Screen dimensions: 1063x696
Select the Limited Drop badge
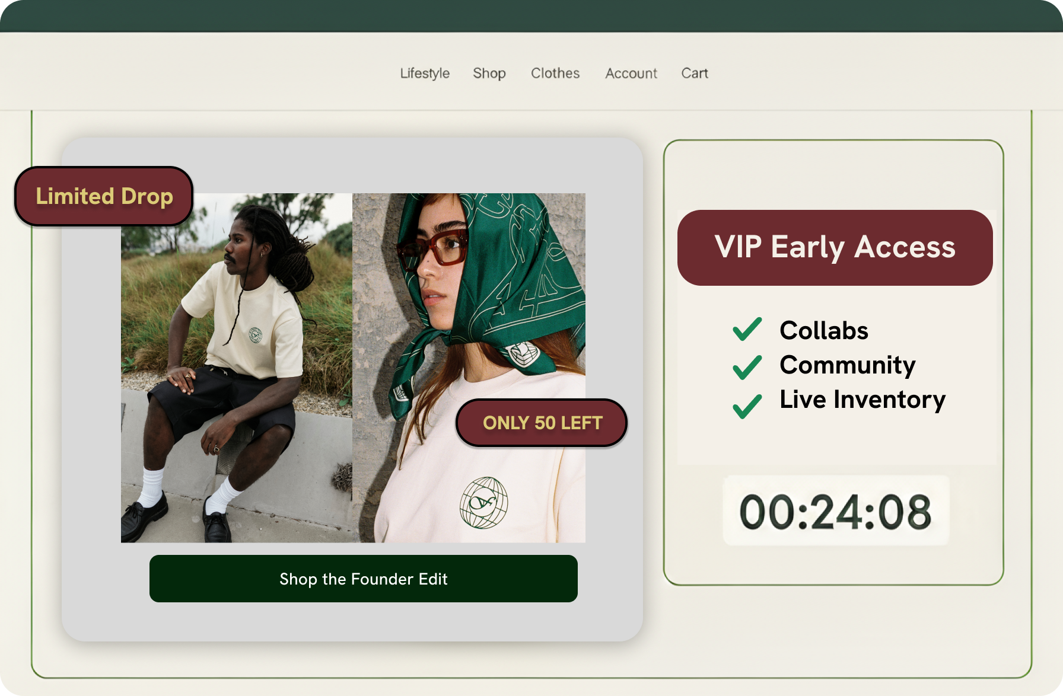[104, 196]
